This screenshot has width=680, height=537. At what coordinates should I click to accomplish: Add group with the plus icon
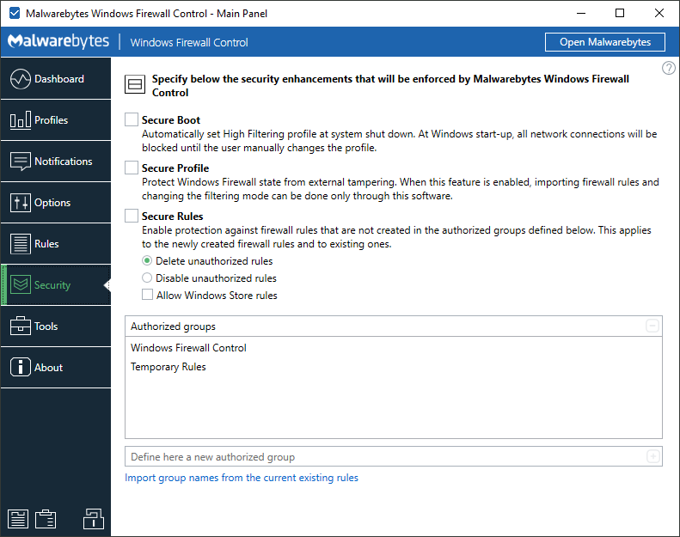click(x=653, y=456)
